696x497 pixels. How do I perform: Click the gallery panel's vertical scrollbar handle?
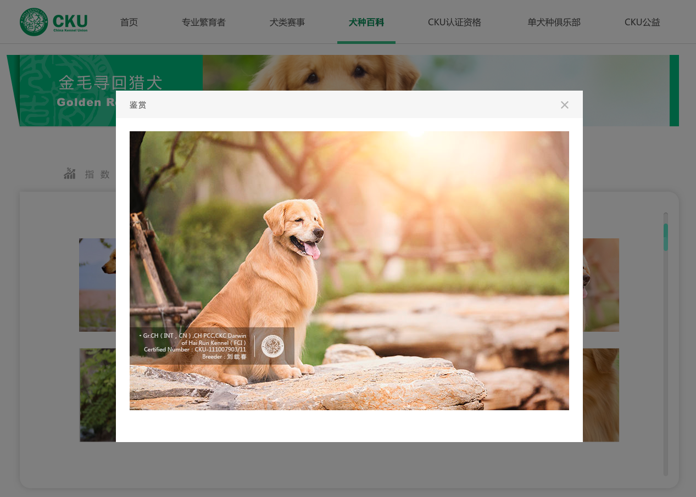coord(666,237)
